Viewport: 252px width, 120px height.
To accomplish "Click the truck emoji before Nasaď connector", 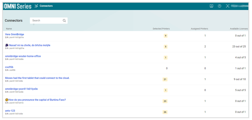I will (x=7, y=45).
